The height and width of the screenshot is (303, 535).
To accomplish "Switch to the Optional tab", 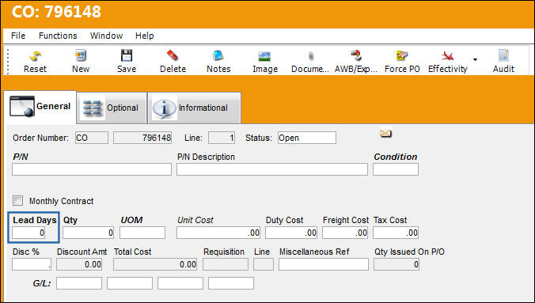I will click(112, 108).
